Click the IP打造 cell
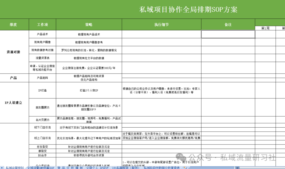The width and height of the screenshot is (285, 169). (x=42, y=90)
